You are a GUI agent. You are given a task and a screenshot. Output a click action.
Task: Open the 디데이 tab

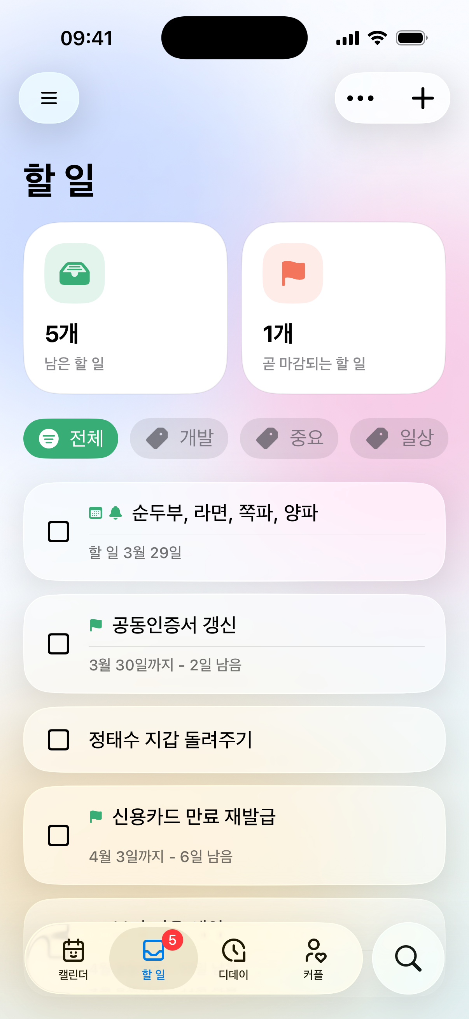(x=233, y=958)
